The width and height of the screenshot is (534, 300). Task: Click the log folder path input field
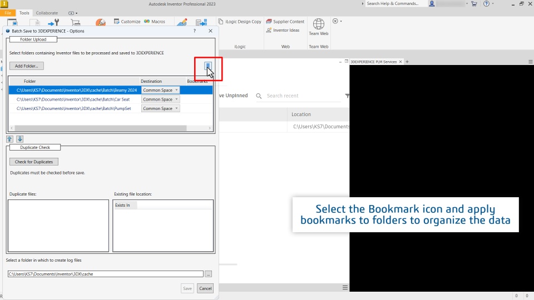pyautogui.click(x=106, y=274)
